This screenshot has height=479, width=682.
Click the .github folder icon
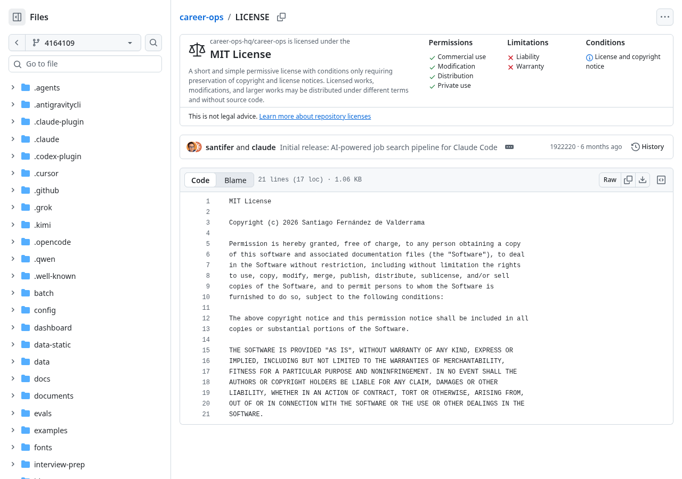click(26, 190)
